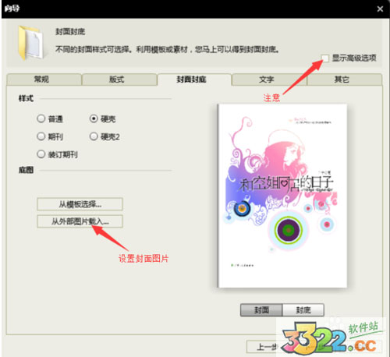Image resolution: width=390 pixels, height=357 pixels.
Task: Click the 从外部图片载入... button
Action: click(80, 221)
